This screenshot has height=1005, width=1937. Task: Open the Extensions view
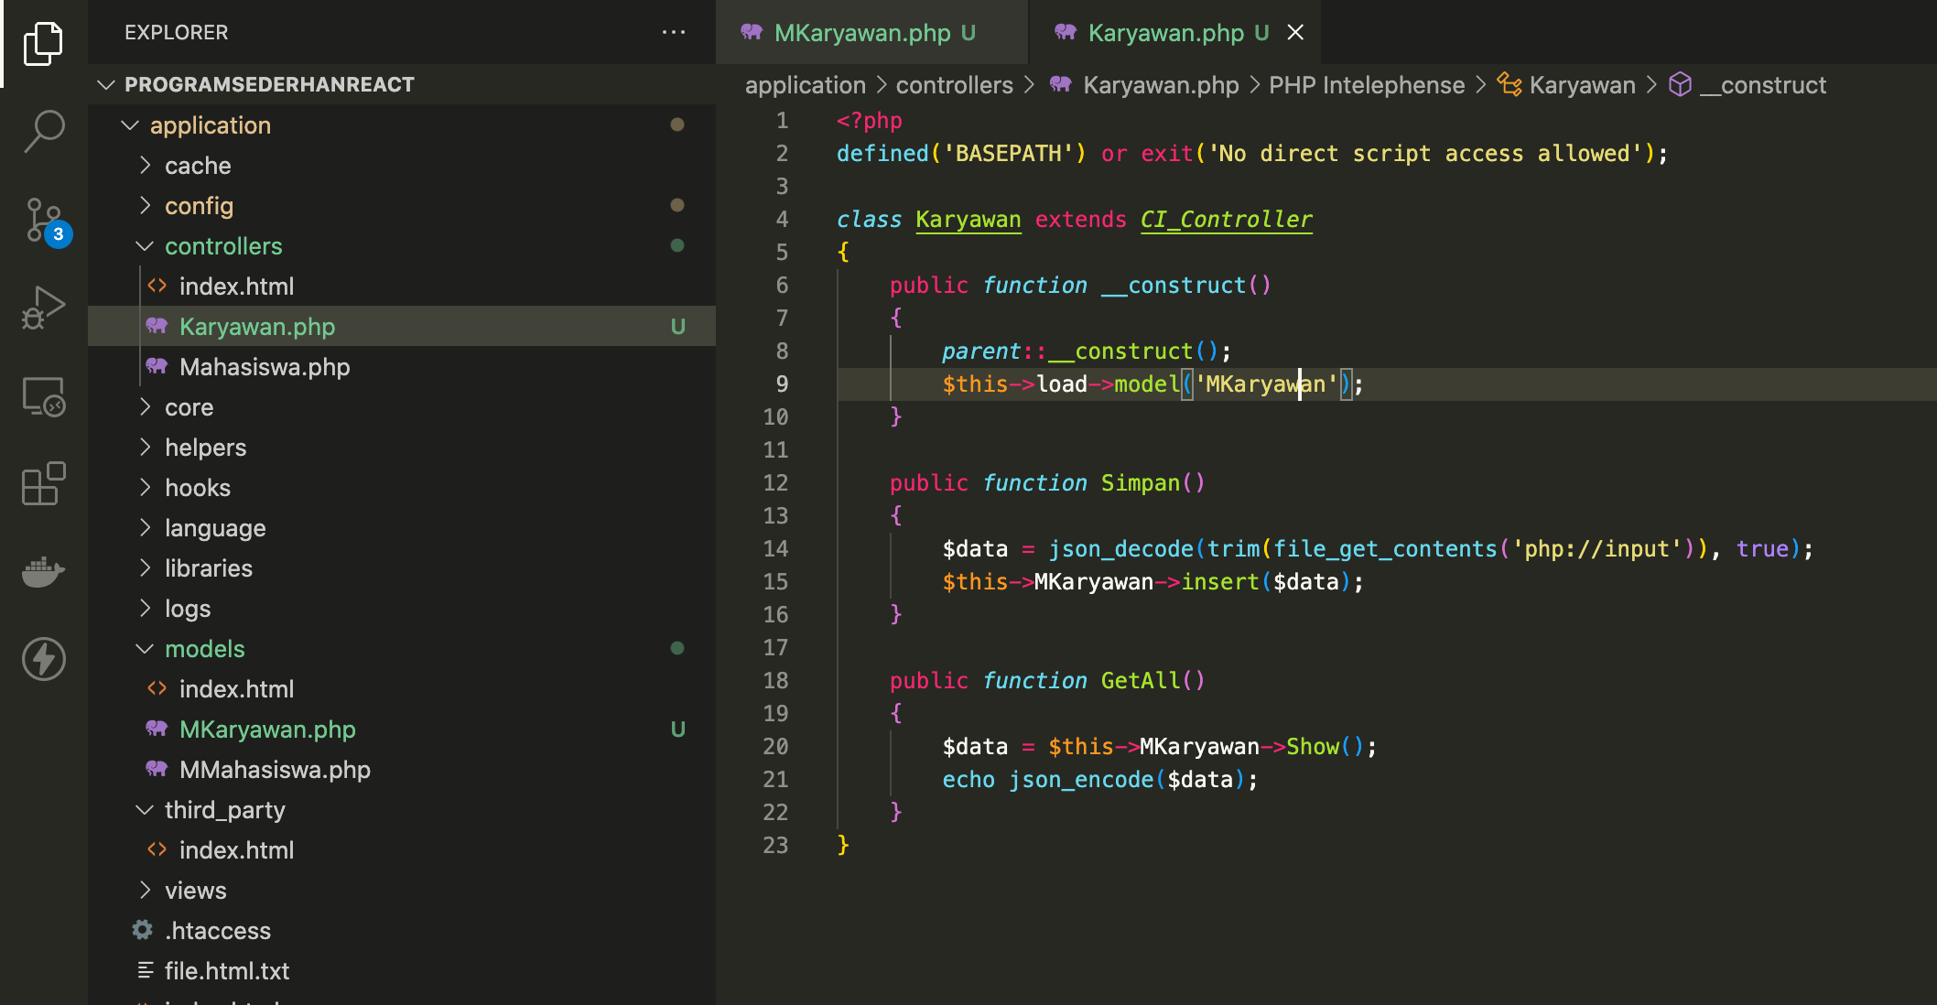point(43,483)
